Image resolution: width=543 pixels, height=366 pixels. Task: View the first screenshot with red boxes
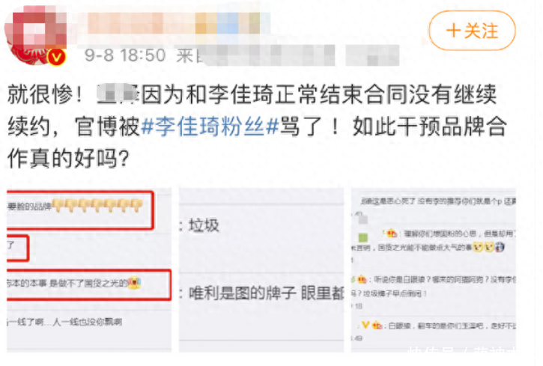(x=89, y=270)
